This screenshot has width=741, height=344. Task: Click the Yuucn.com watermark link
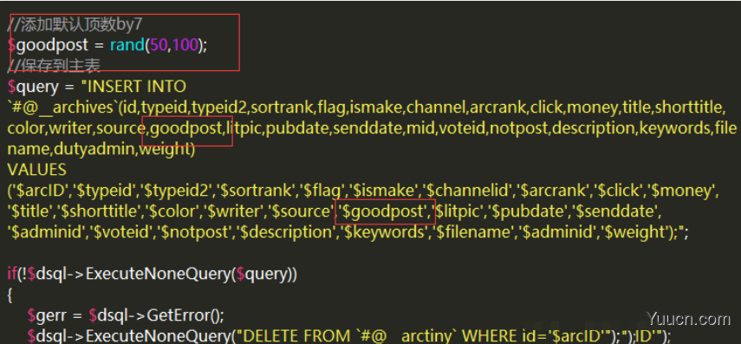688,320
